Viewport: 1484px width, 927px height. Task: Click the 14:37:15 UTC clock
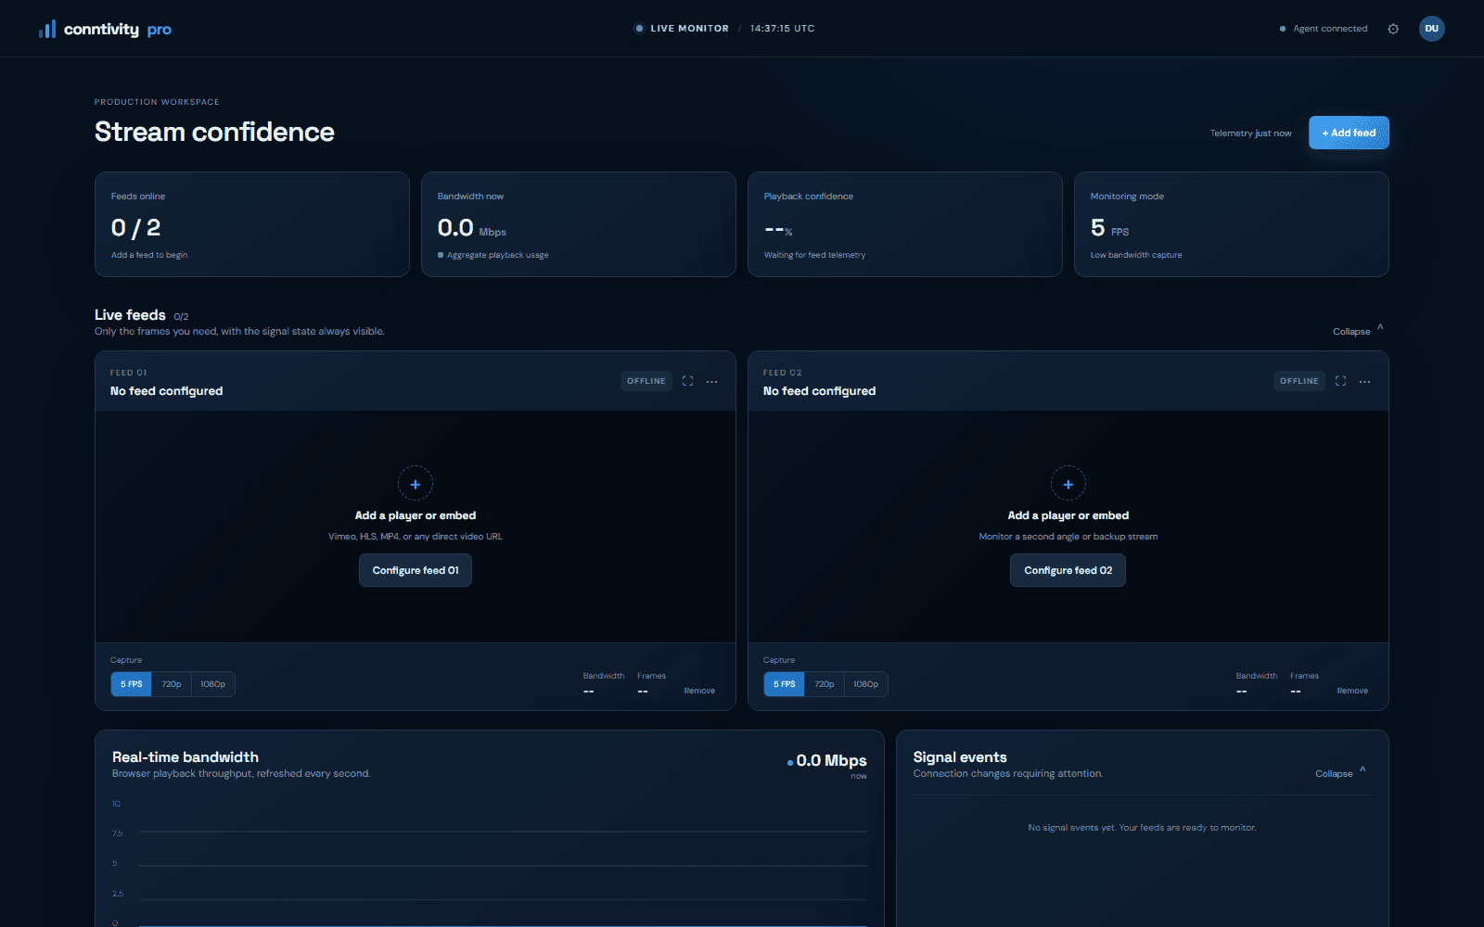[x=783, y=29]
